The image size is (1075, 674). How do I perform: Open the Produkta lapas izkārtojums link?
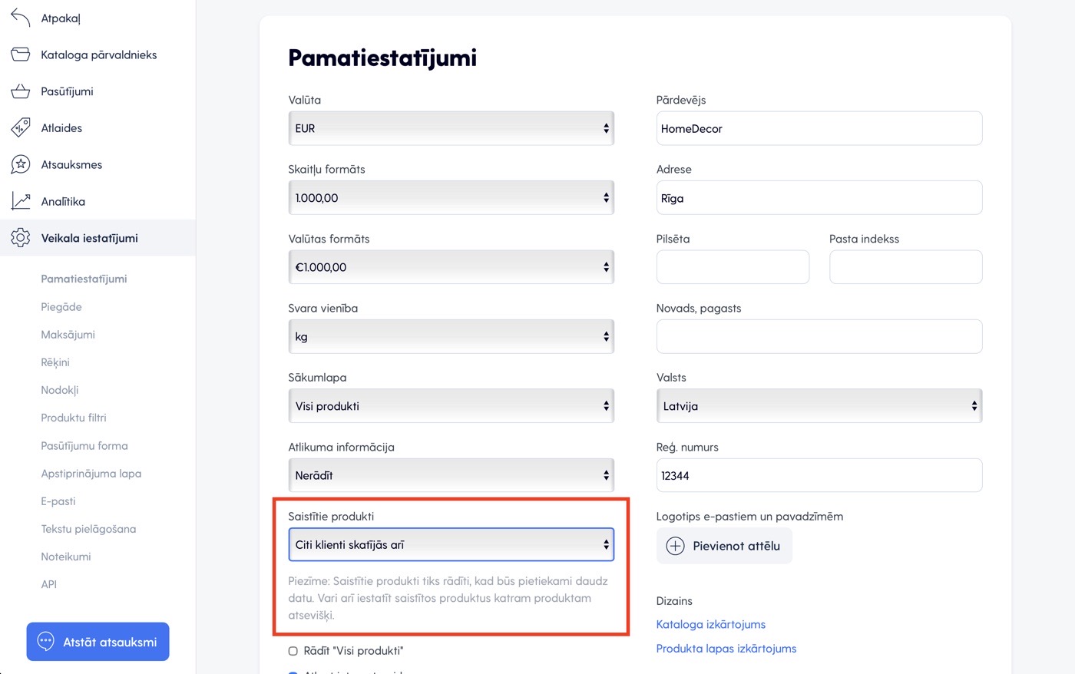pyautogui.click(x=726, y=649)
